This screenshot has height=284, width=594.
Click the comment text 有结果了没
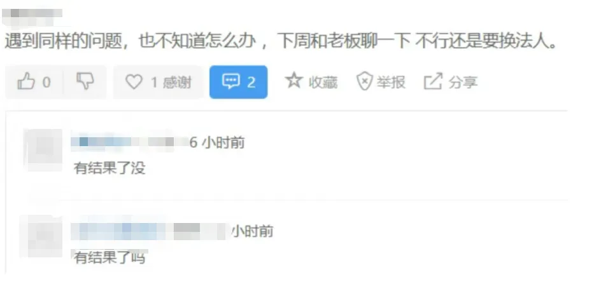pos(110,168)
